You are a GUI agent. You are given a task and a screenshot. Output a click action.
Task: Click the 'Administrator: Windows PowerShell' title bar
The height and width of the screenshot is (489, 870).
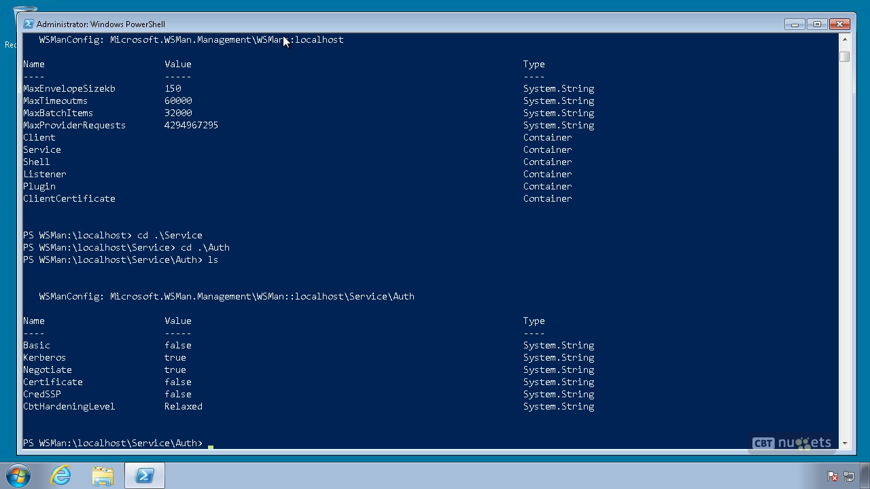pos(408,24)
